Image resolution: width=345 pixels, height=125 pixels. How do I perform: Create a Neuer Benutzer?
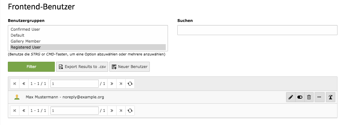click(130, 67)
